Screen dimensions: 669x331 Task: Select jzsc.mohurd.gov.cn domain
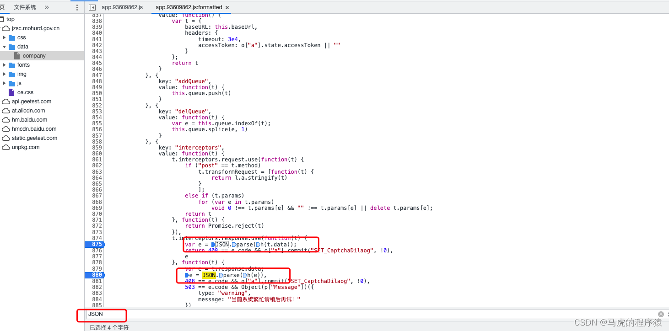[x=36, y=28]
